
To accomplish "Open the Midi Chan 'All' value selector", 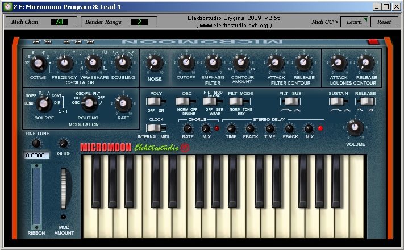I will pyautogui.click(x=59, y=22).
